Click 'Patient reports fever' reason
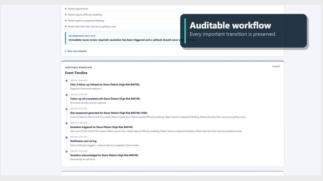 [x=78, y=9]
